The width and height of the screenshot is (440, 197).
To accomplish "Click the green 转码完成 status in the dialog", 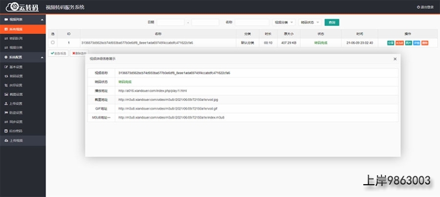I will coord(125,82).
